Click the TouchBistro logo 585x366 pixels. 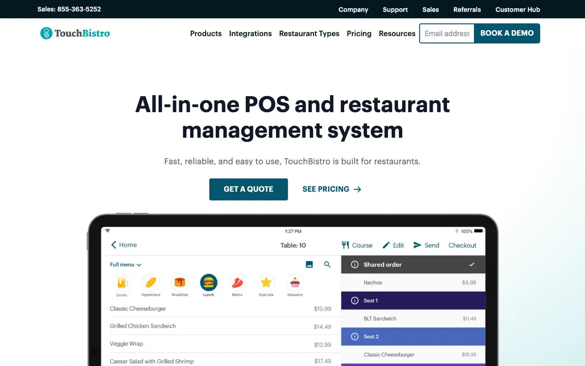[75, 33]
